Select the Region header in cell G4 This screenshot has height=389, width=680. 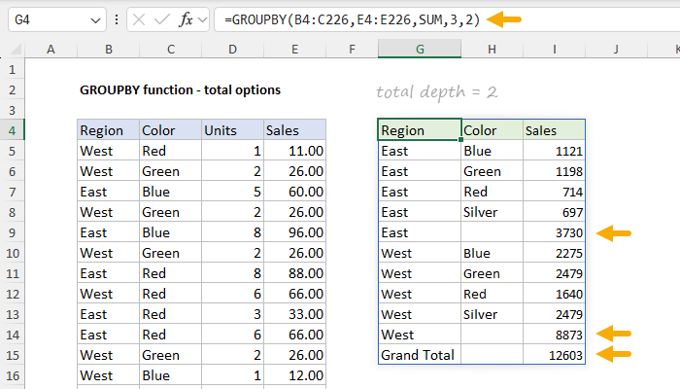[419, 130]
